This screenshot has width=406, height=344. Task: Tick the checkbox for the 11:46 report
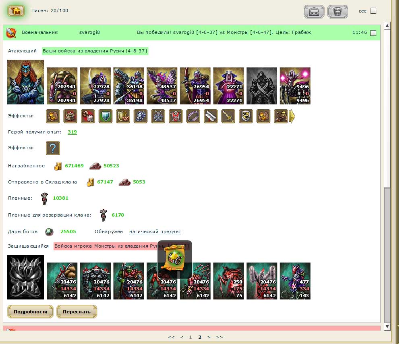(x=373, y=33)
